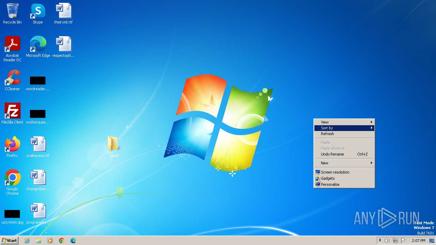This screenshot has height=245, width=436.
Task: Launch Chrome from the taskbar
Action: tap(62, 241)
